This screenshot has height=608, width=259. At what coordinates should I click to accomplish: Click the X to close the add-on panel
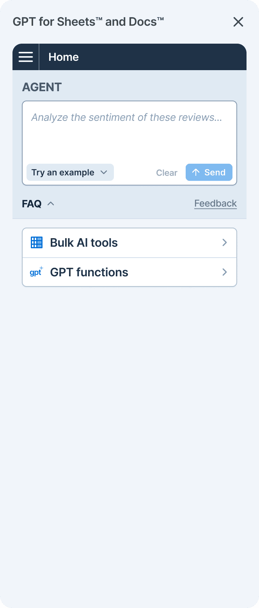tap(238, 22)
